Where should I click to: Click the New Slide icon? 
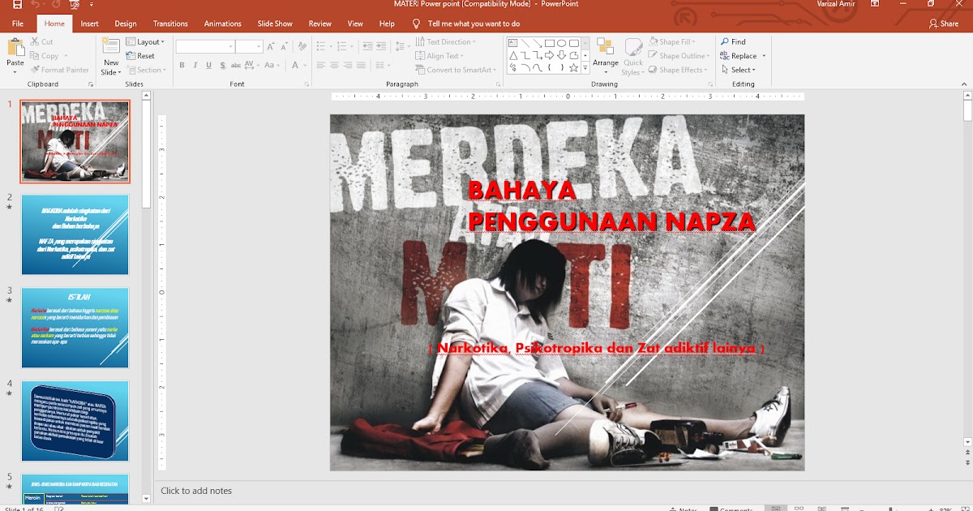111,47
